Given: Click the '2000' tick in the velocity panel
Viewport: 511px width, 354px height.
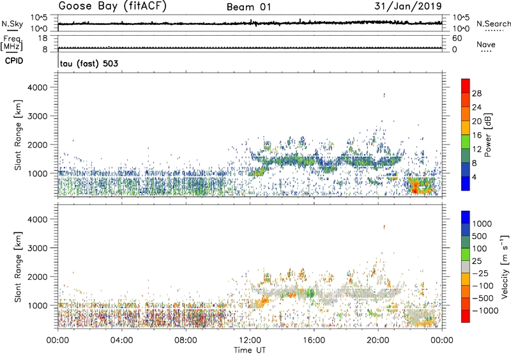Looking at the screenshot, I should coord(38,277).
